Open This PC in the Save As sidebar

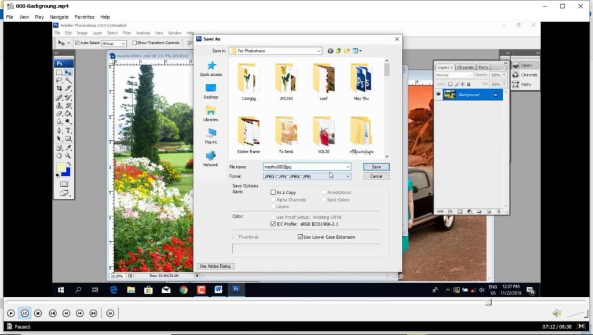[x=211, y=136]
